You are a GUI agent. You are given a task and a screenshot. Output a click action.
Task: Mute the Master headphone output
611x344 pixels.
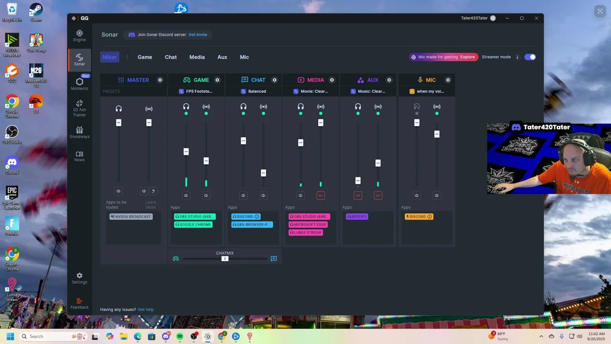(118, 191)
